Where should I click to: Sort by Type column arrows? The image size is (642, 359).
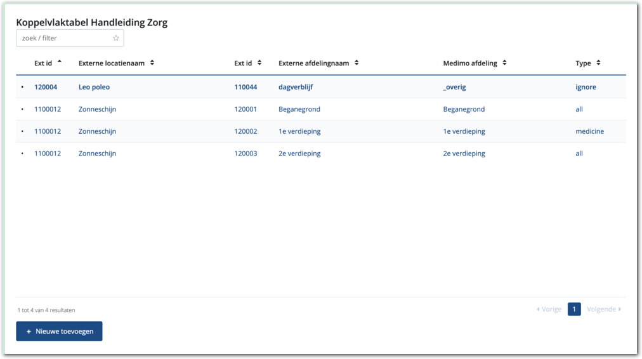pyautogui.click(x=598, y=63)
